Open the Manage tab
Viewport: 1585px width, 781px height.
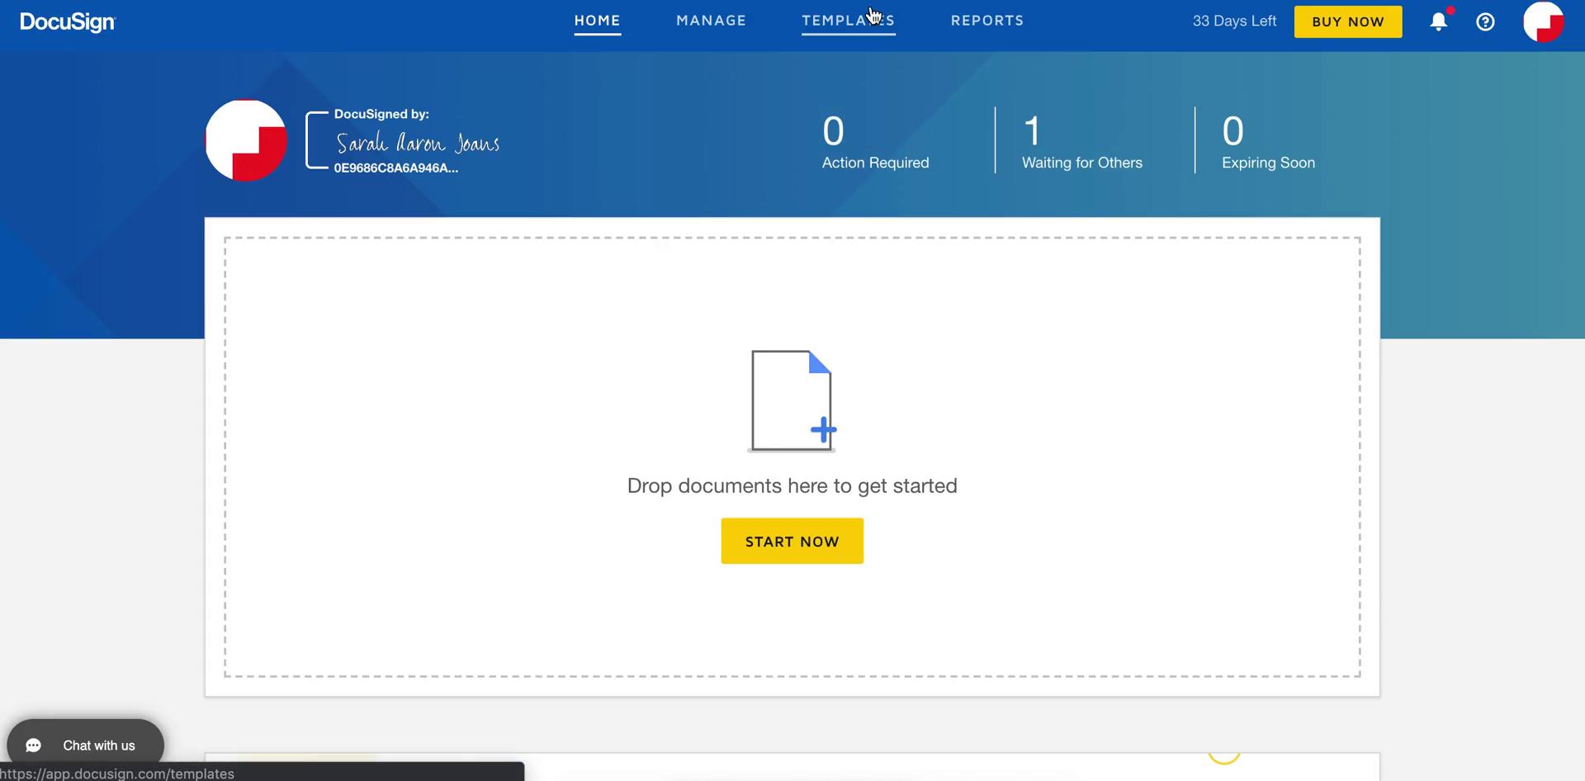coord(712,21)
